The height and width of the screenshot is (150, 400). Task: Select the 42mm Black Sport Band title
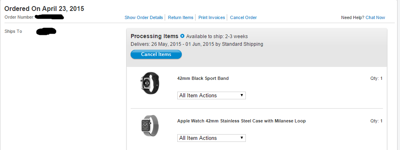click(x=203, y=78)
